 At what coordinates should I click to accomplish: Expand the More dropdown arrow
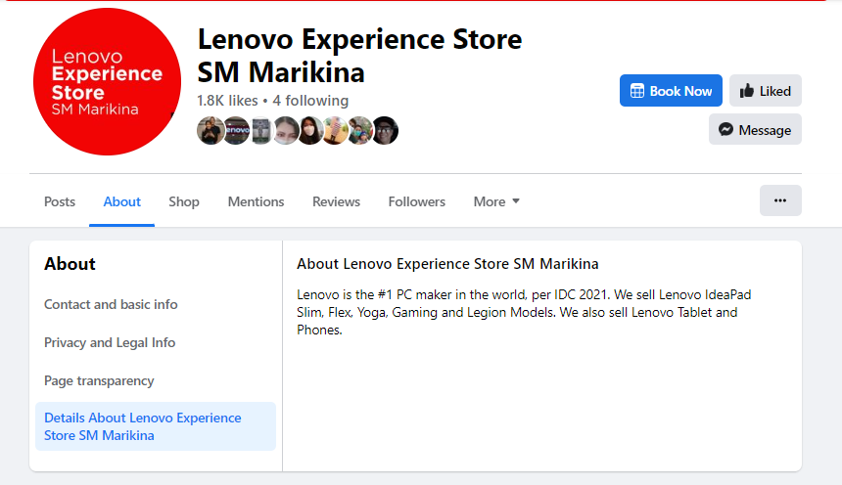pos(516,201)
